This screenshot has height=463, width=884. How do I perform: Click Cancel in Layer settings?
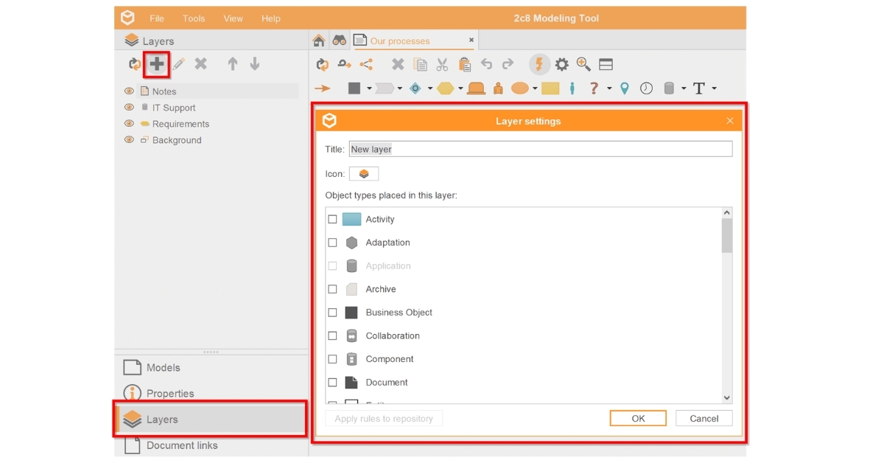704,418
